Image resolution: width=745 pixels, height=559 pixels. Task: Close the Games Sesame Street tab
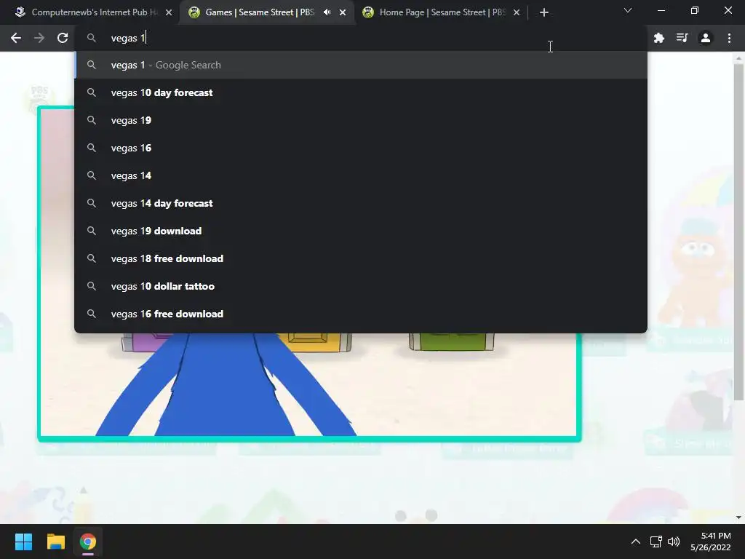[343, 12]
